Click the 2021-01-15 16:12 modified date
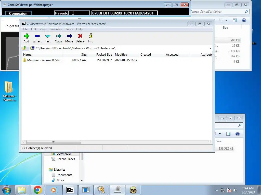 126,60
